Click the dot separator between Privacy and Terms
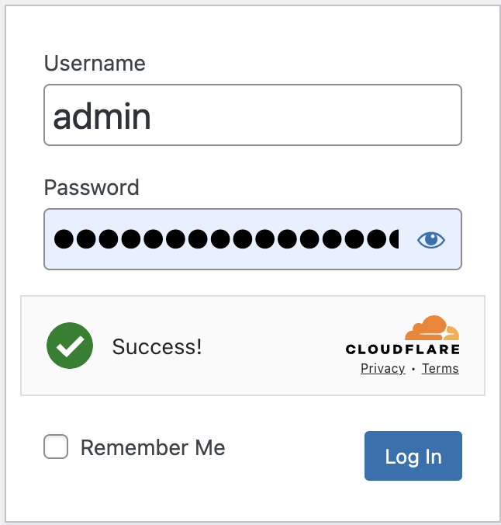Screen dimensions: 501x525 tap(413, 369)
